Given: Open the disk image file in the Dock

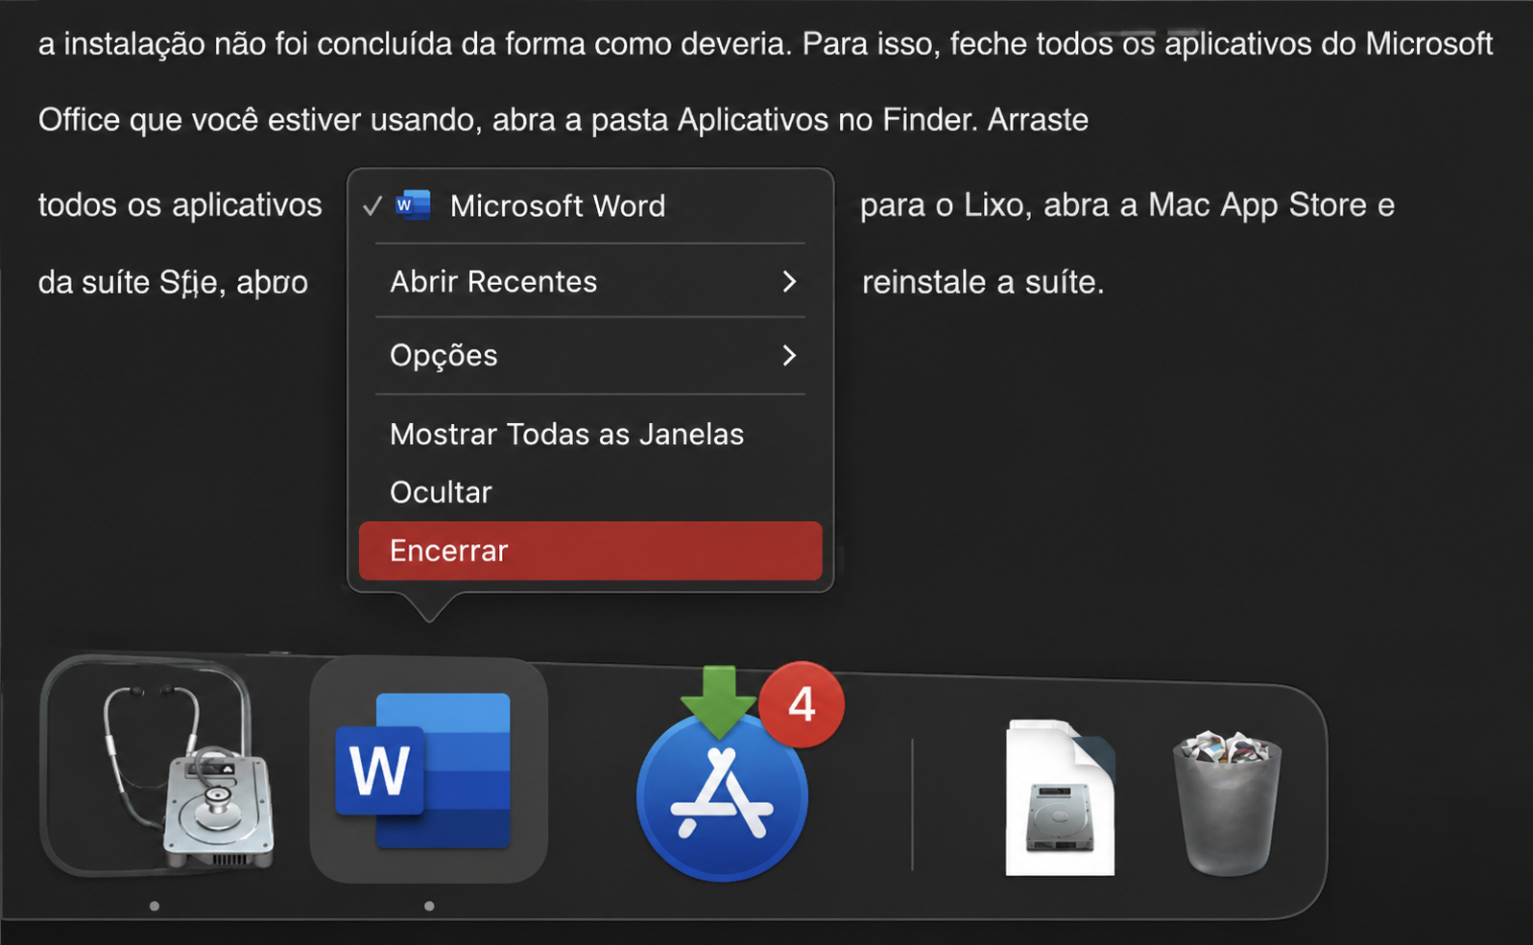Looking at the screenshot, I should [1060, 798].
